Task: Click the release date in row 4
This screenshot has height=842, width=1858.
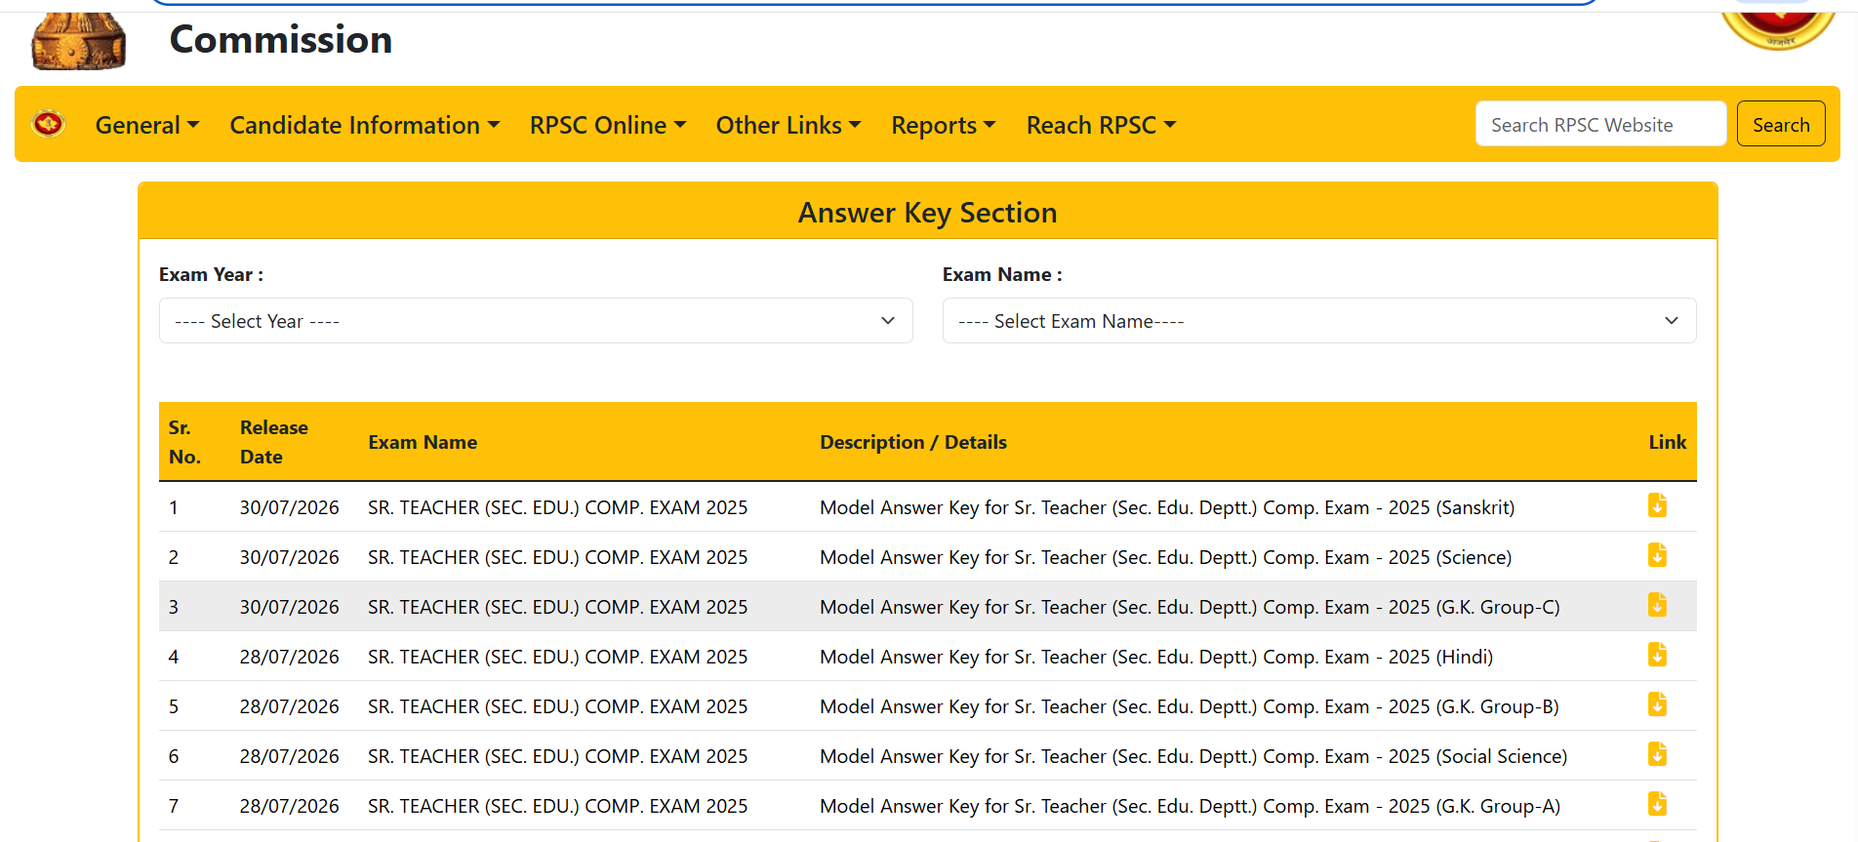Action: point(290,657)
